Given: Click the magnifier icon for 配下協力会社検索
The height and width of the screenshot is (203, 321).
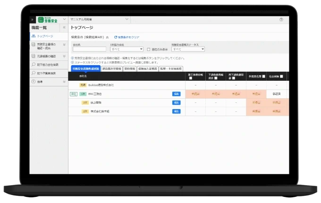Looking at the screenshot, I should [x=34, y=65].
